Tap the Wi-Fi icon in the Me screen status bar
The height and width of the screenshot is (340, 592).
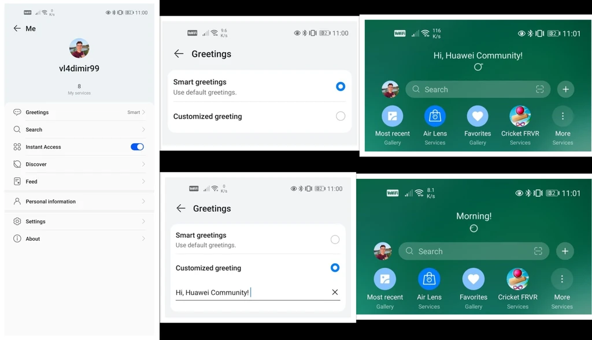pos(45,13)
